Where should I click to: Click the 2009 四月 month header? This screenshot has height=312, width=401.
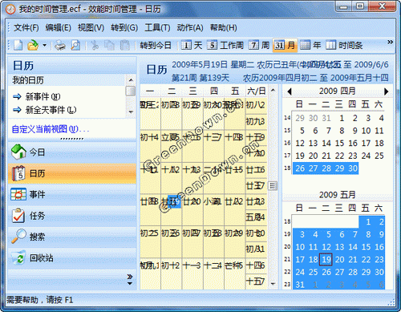click(x=337, y=91)
